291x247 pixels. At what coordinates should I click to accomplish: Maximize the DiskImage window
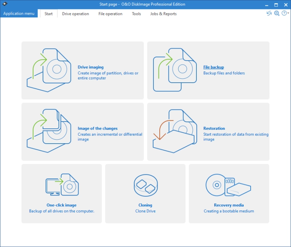click(x=276, y=5)
